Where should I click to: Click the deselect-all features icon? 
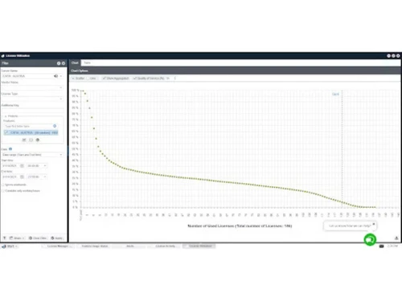[31, 140]
